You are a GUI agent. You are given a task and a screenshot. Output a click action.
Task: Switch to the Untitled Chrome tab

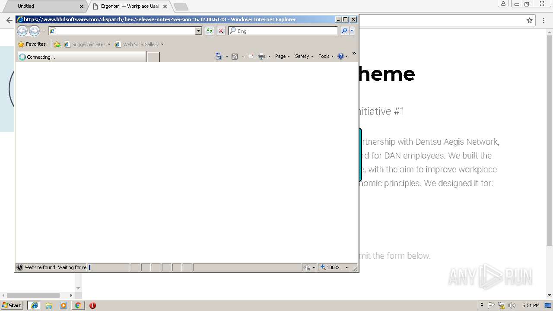(x=43, y=6)
